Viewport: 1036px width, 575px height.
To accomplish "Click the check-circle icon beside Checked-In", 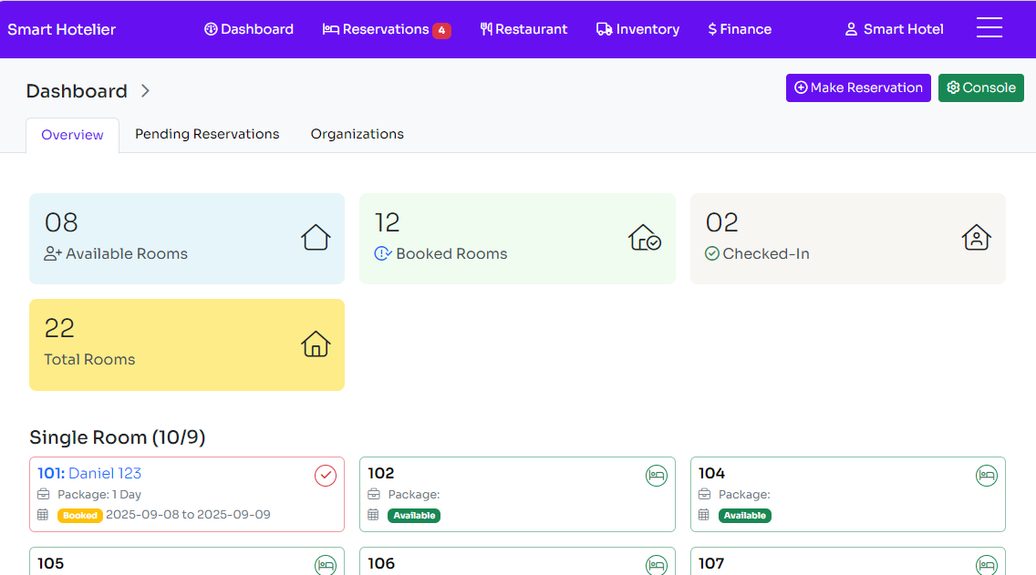I will tap(711, 253).
